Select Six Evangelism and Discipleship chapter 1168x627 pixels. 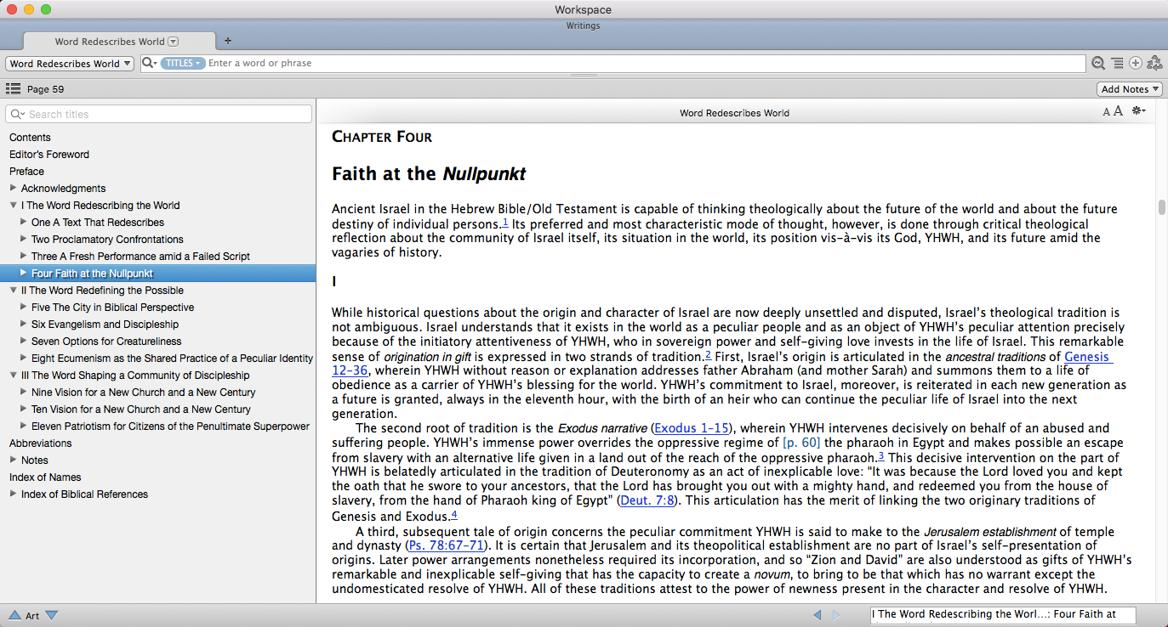coord(105,325)
